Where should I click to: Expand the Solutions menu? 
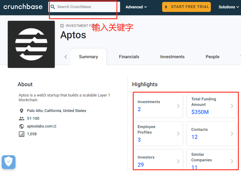coord(229,7)
